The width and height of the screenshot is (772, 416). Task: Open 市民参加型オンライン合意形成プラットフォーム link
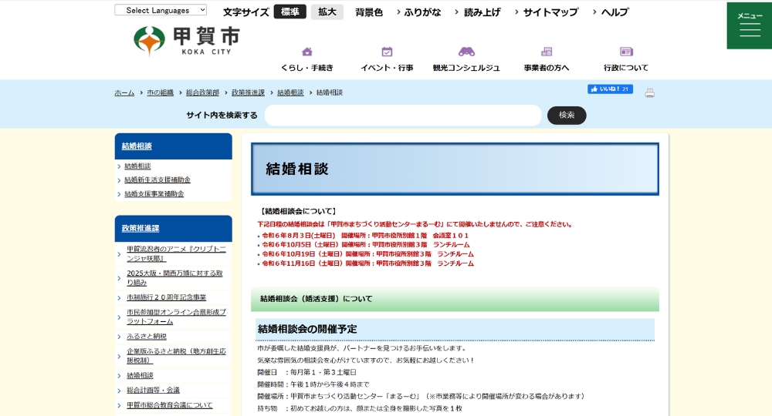pos(176,317)
